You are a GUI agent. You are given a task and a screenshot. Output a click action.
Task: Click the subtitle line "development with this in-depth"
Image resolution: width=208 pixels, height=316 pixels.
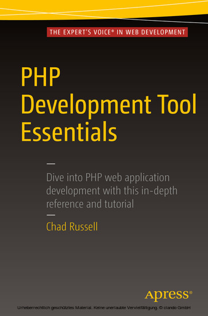112,191
